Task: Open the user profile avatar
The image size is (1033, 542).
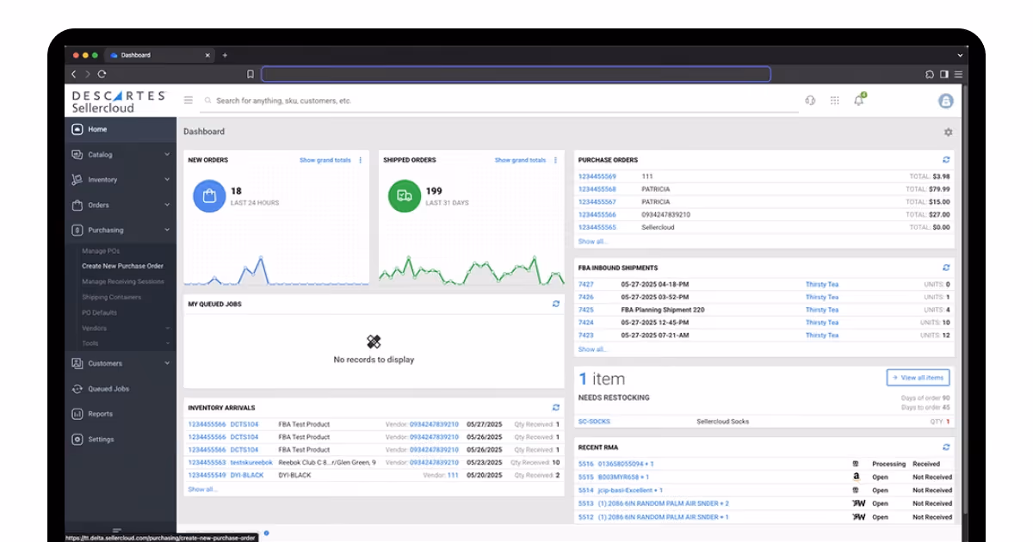Action: tap(945, 101)
